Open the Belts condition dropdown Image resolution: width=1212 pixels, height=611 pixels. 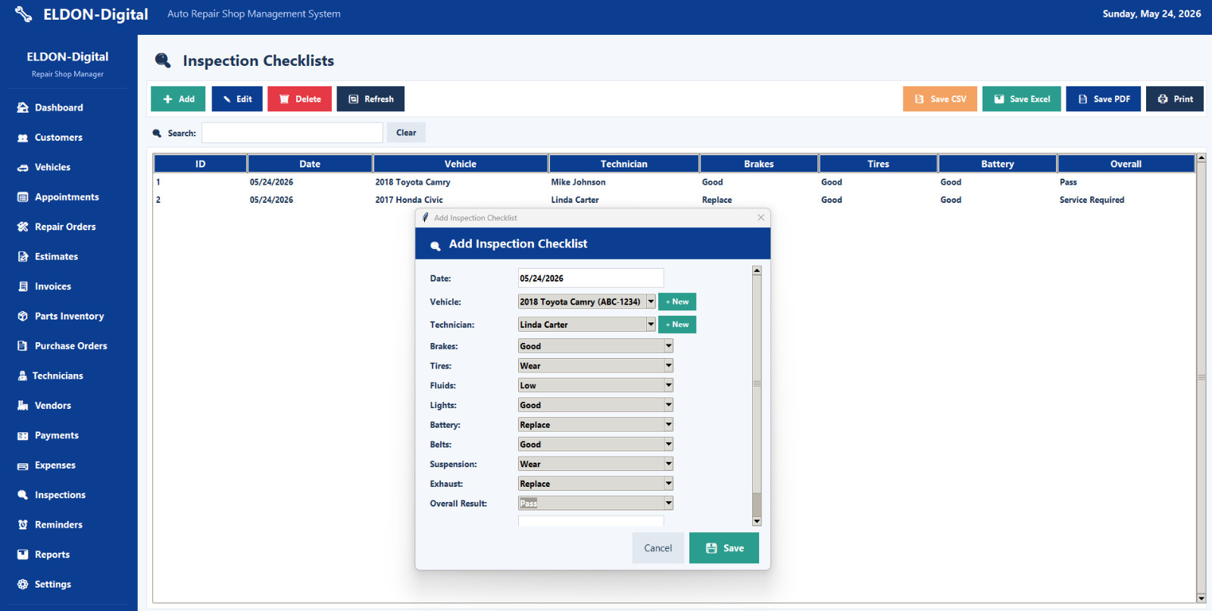click(x=595, y=444)
